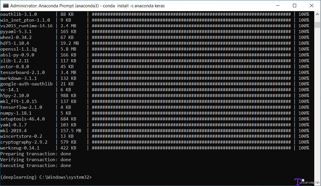Click the 'Executing transaction: done' line
The width and height of the screenshot is (321, 186).
[x=36, y=166]
